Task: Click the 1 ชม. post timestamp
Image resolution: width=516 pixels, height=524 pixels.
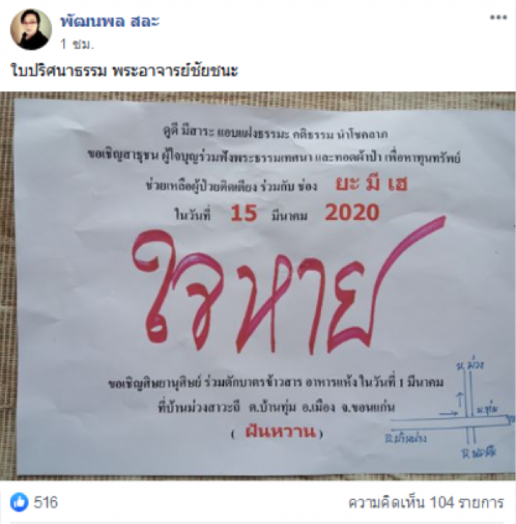Action: tap(77, 44)
